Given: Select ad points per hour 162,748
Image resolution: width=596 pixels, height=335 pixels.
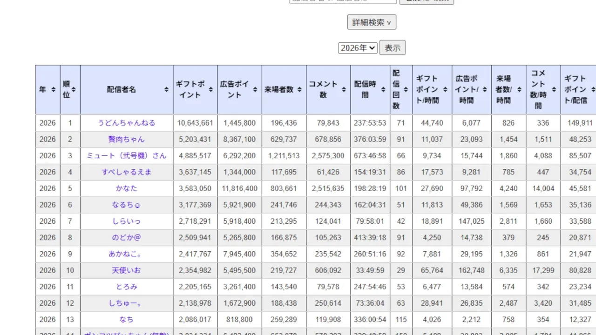Looking at the screenshot, I should click(471, 270).
